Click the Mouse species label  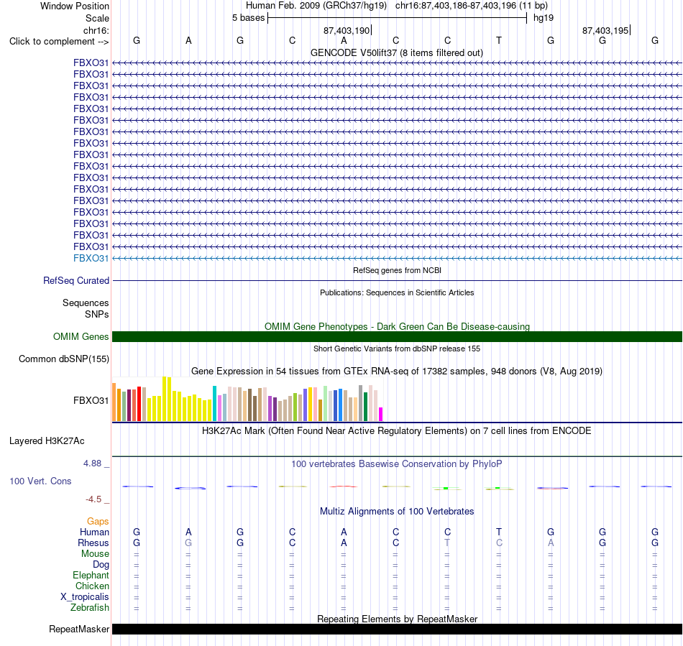95,554
